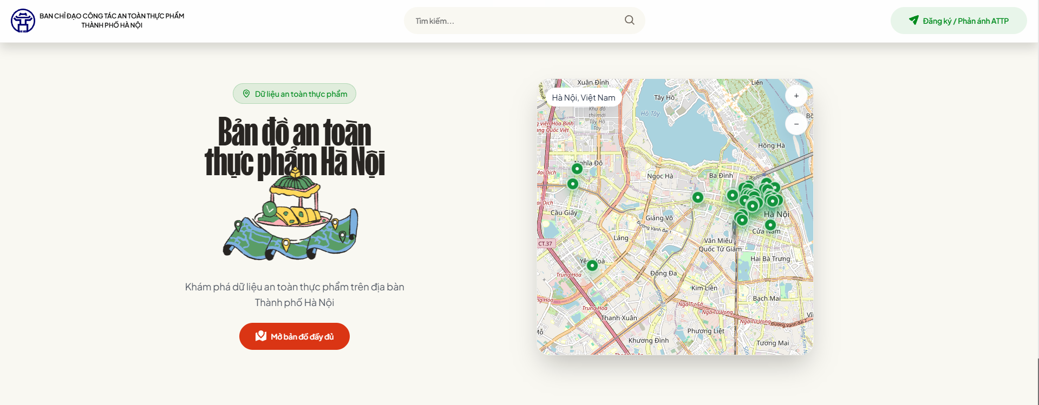The image size is (1039, 405).
Task: Click the Bản đồ an toàn thực phẩm heading
Action: click(295, 147)
